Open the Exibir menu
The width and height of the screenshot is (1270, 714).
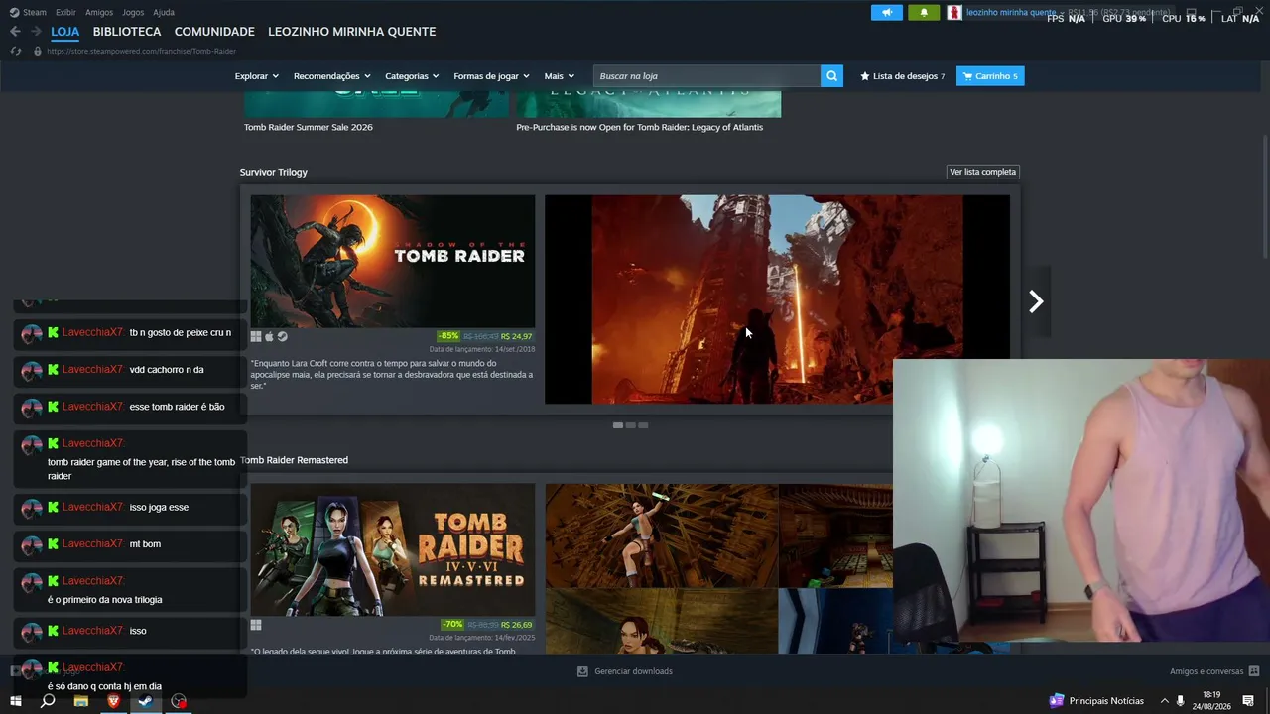(x=65, y=12)
